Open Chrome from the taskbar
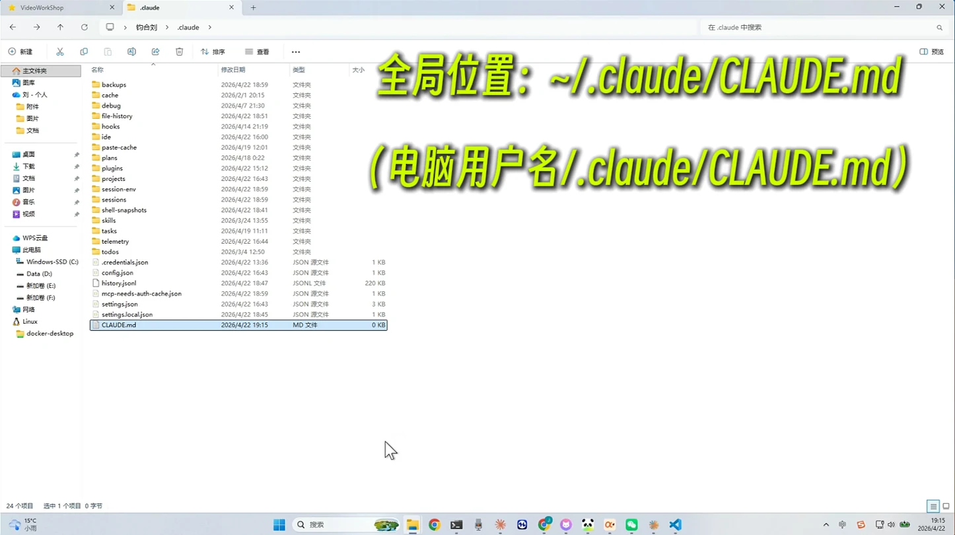The image size is (955, 535). point(434,524)
